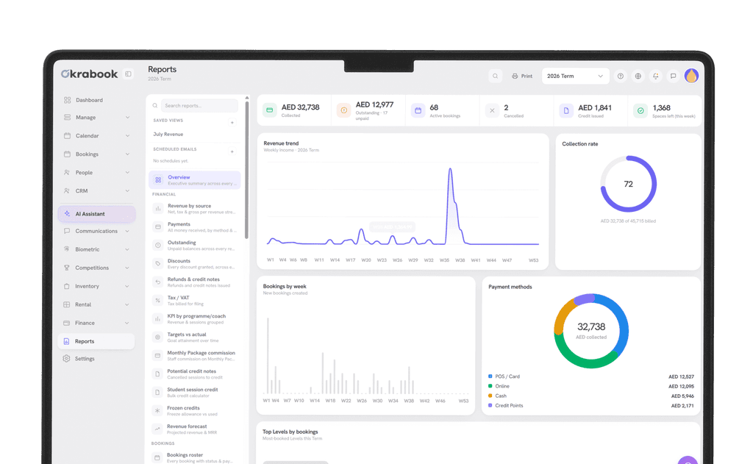The image size is (753, 464).
Task: Click the report list scrollbar
Action: point(247,168)
